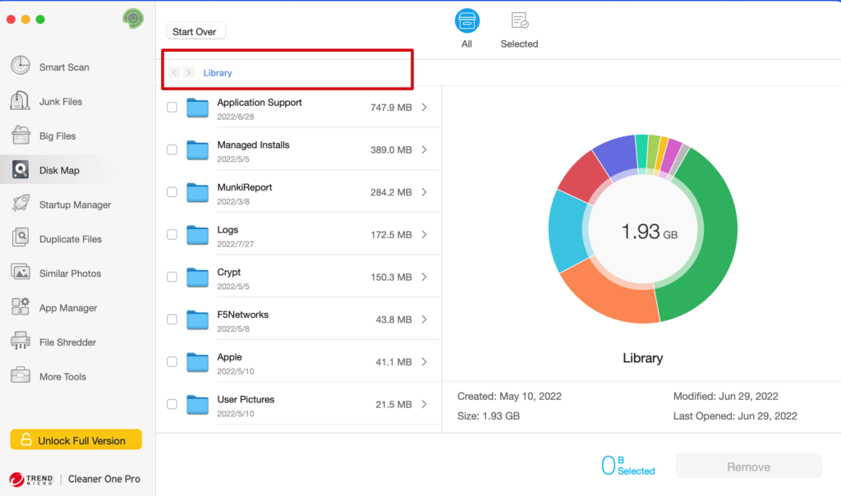Select the Similar Photos icon
841x496 pixels.
(21, 273)
